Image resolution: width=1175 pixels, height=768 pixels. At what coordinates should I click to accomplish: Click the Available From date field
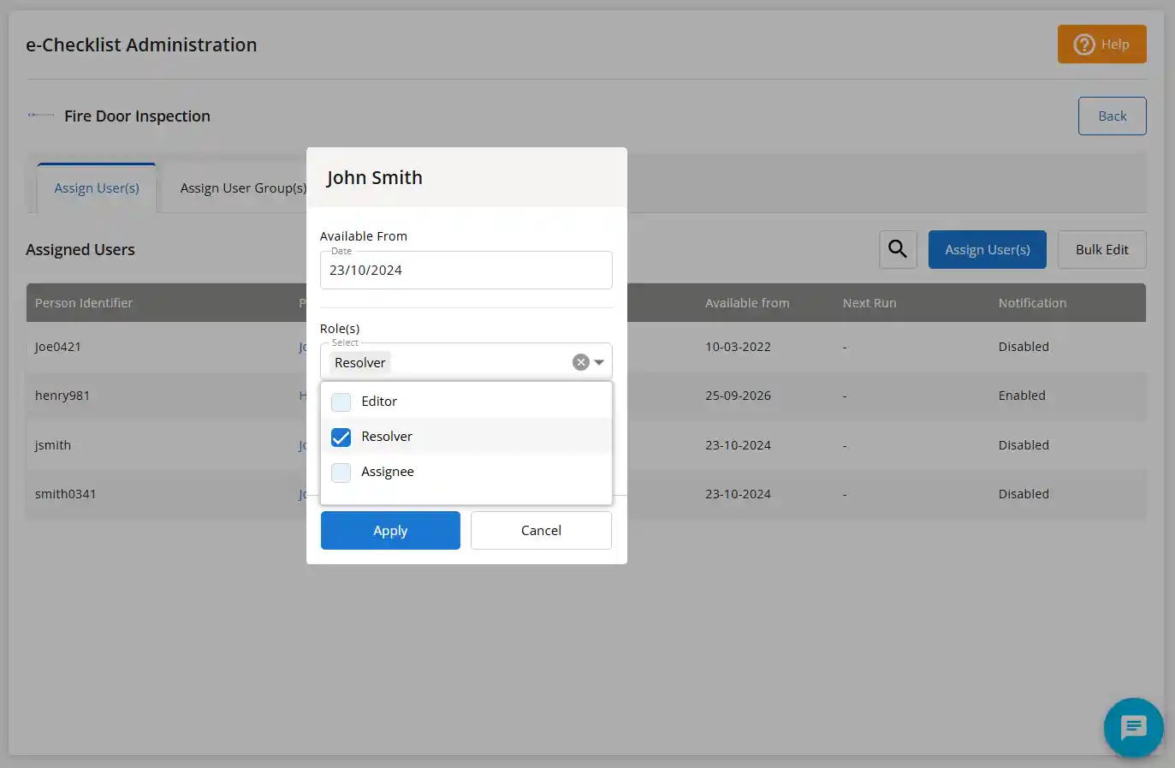coord(466,270)
